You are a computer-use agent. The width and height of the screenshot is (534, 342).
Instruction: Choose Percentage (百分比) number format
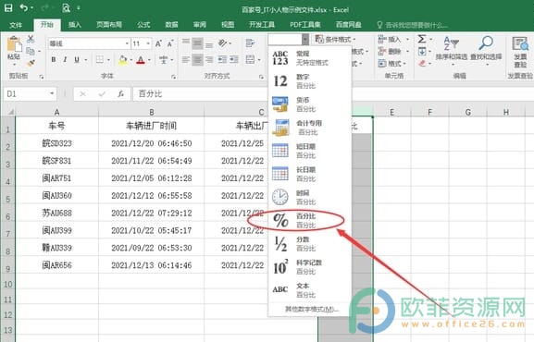coord(309,221)
